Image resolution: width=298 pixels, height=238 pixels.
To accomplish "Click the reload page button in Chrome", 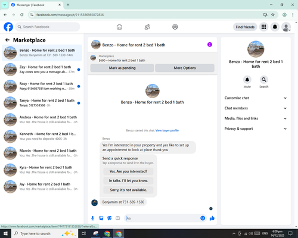I will [22, 15].
